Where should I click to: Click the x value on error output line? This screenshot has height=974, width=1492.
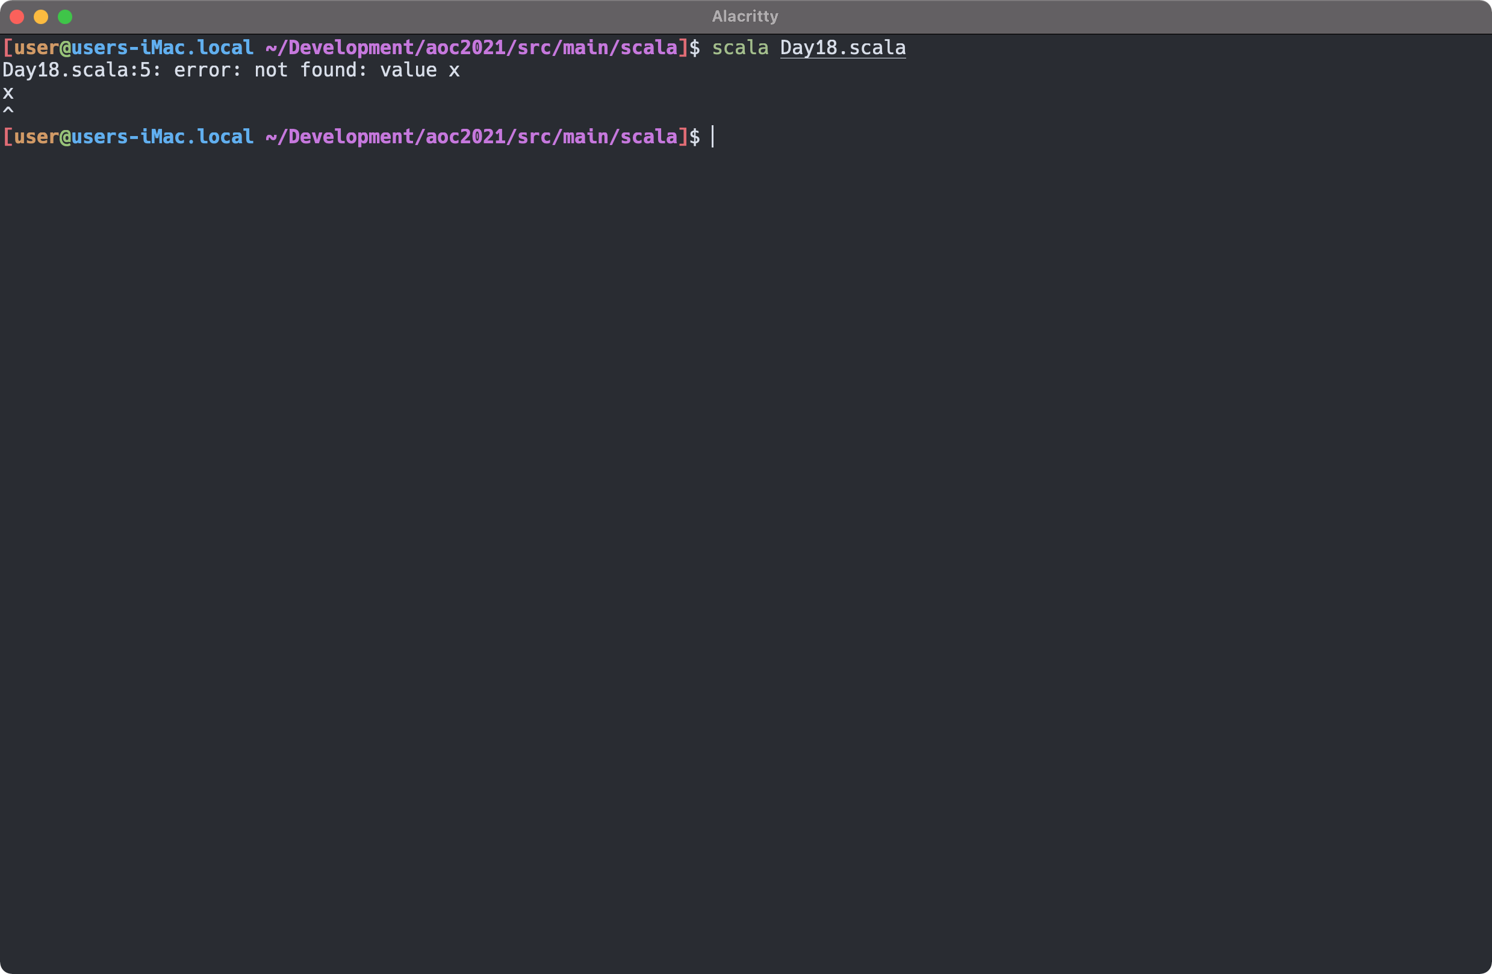click(x=456, y=70)
